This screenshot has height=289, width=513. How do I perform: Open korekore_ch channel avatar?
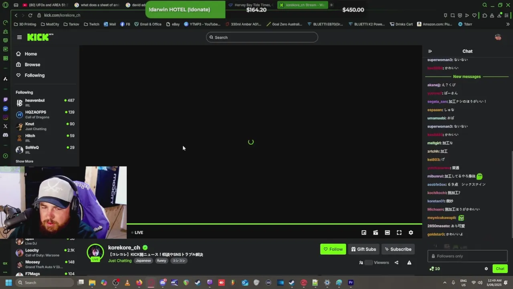tap(95, 252)
